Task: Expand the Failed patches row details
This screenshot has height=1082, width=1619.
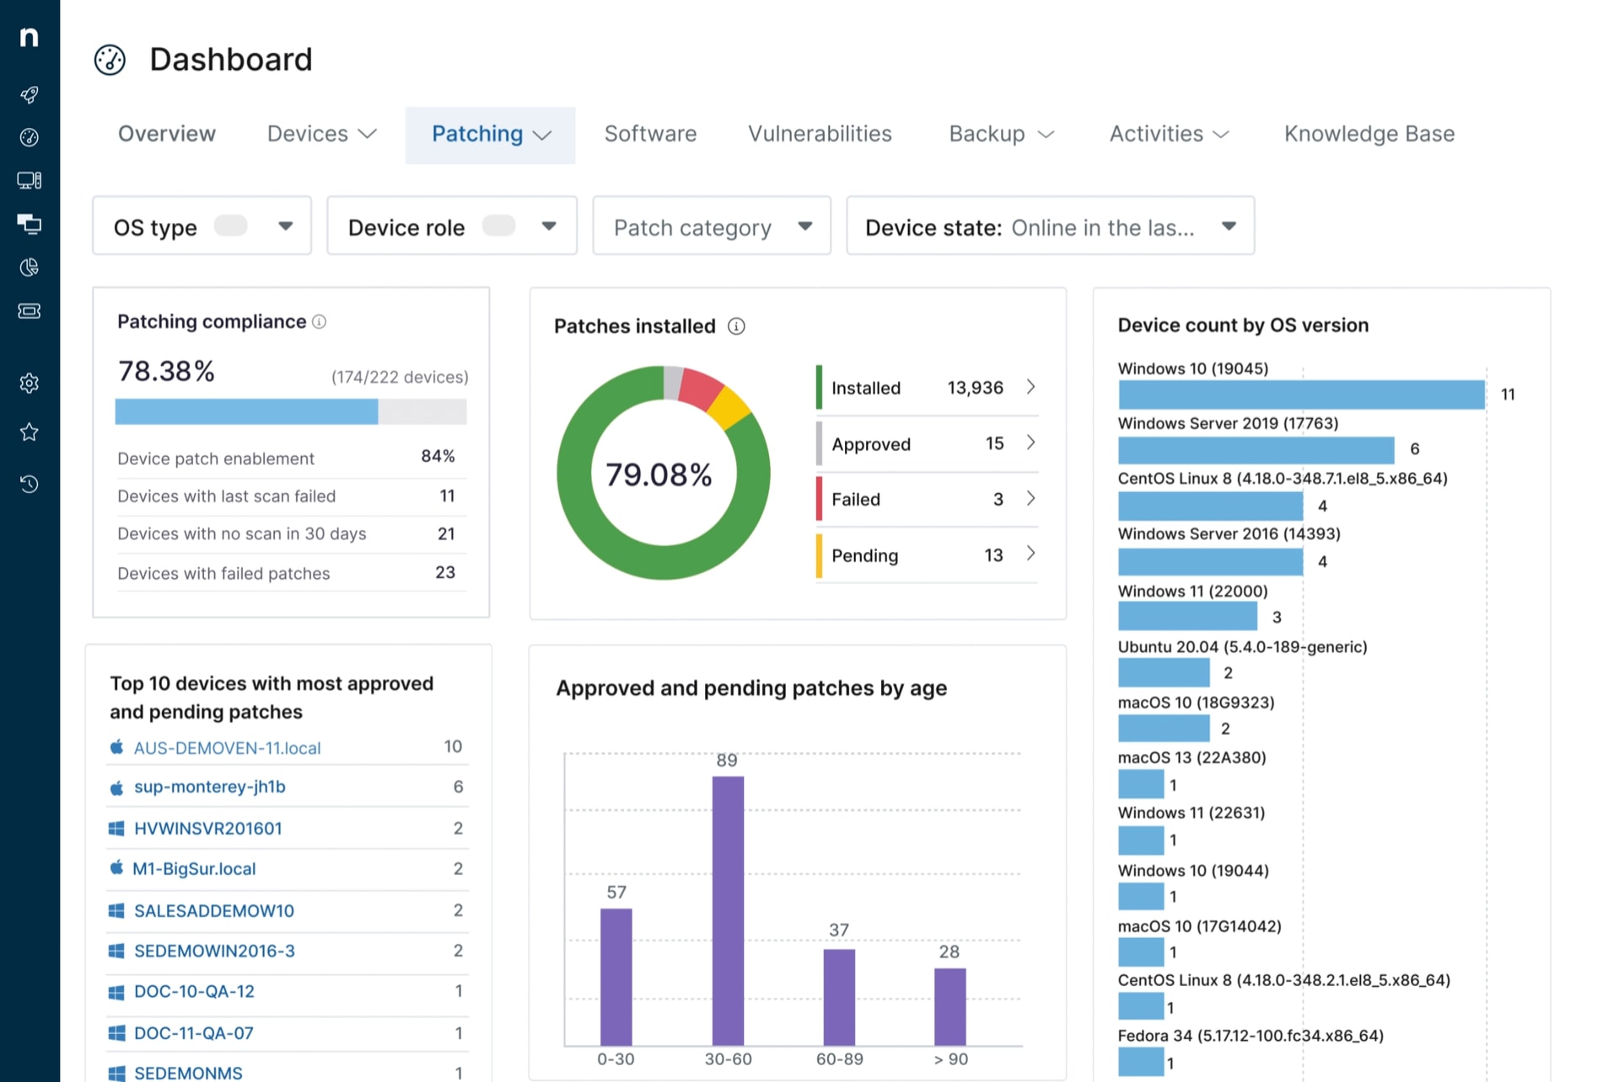Action: coord(1030,499)
